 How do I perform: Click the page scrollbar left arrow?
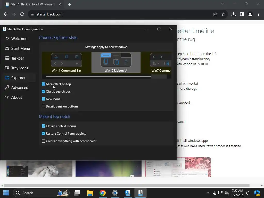pos(2,185)
